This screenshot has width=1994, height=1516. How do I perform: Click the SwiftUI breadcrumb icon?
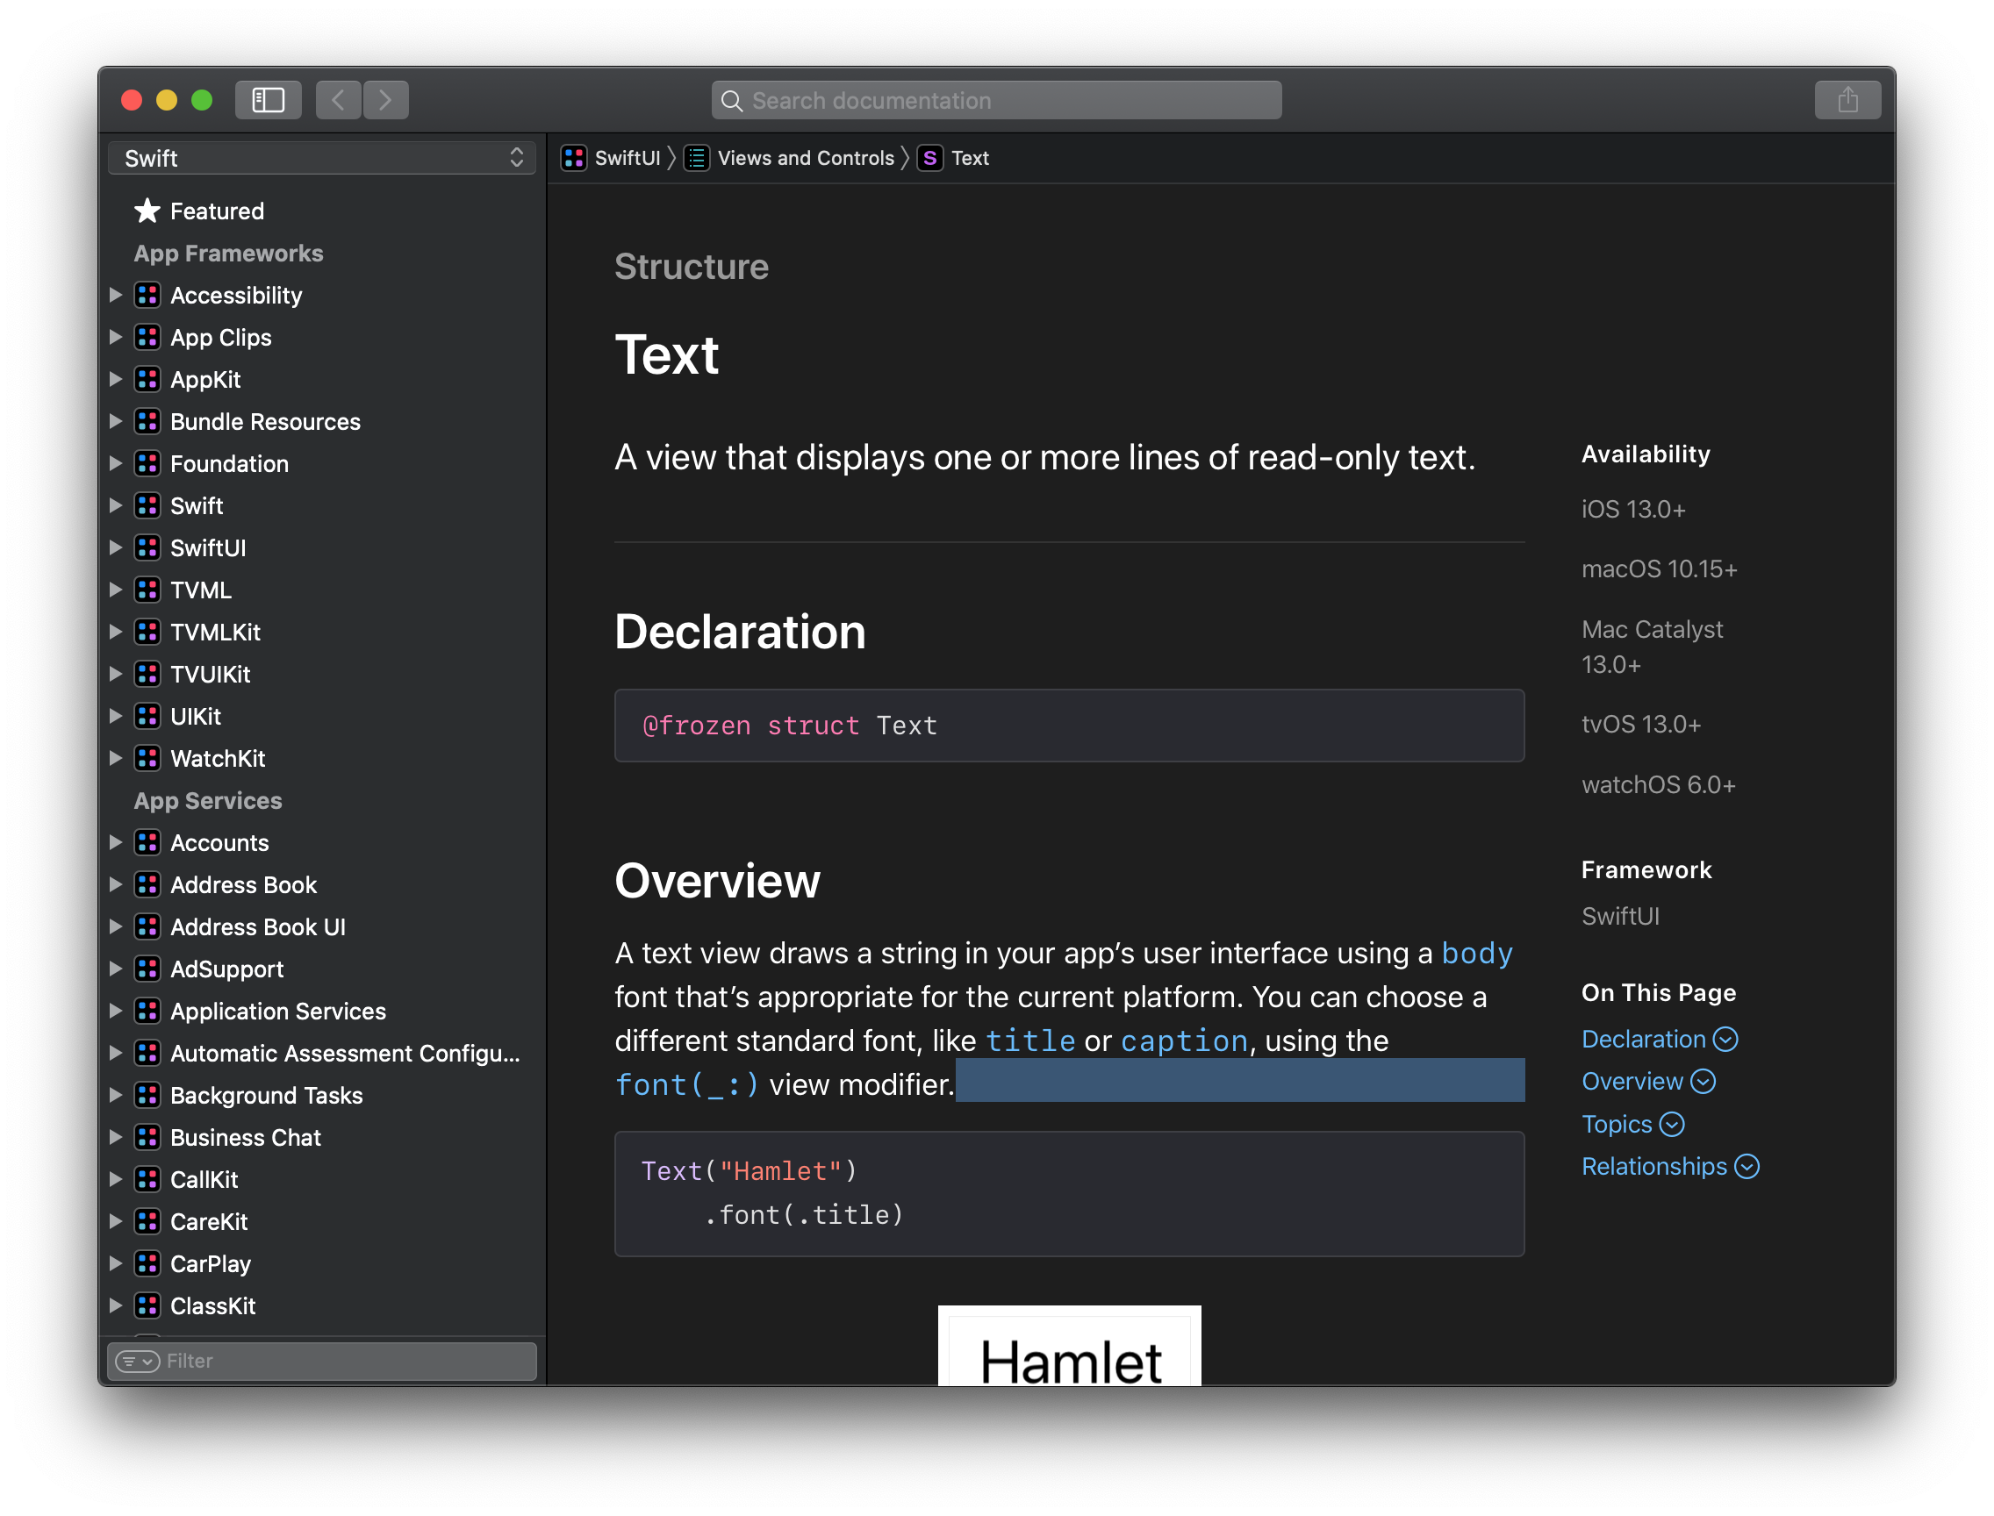point(574,158)
